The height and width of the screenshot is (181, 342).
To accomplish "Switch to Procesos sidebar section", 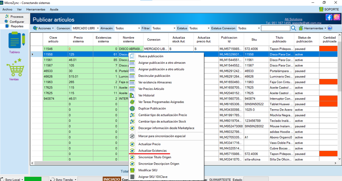I will (x=14, y=17).
